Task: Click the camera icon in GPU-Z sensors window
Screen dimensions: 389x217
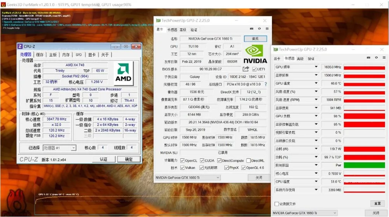Action: tap(368, 57)
